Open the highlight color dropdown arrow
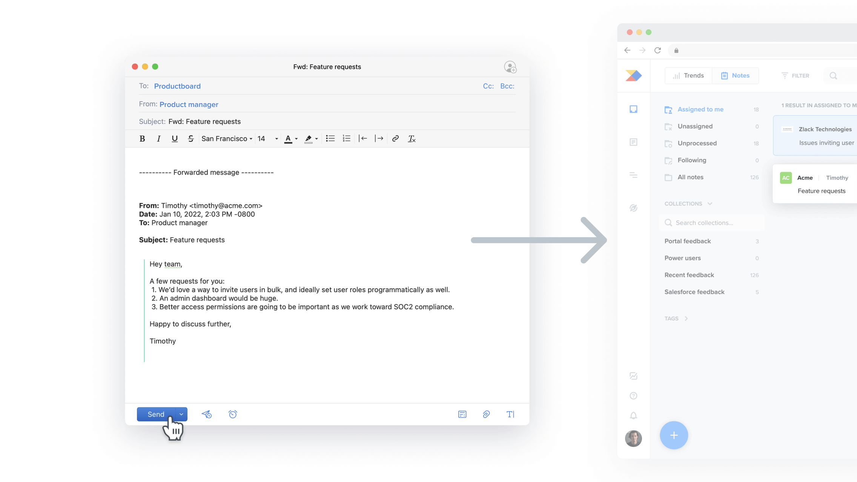The width and height of the screenshot is (857, 482). point(316,139)
